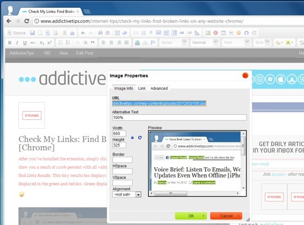Click the preview pane horizontal scrollbar
The image size is (304, 225).
pyautogui.click(x=194, y=193)
